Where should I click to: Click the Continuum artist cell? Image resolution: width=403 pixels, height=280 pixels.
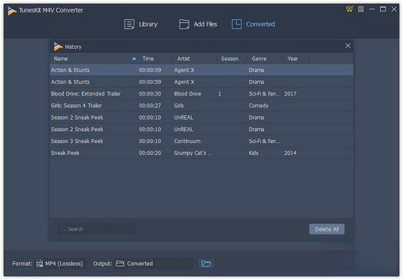tap(187, 141)
